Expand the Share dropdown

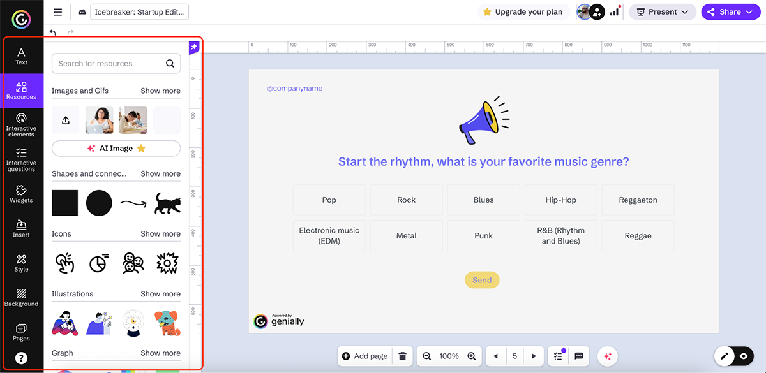[730, 11]
